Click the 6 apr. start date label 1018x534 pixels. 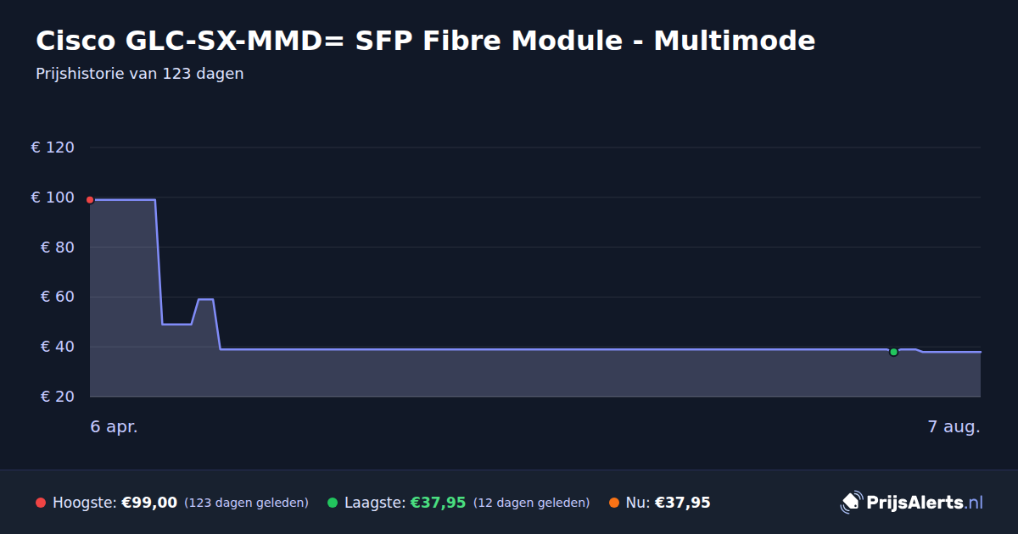[115, 427]
